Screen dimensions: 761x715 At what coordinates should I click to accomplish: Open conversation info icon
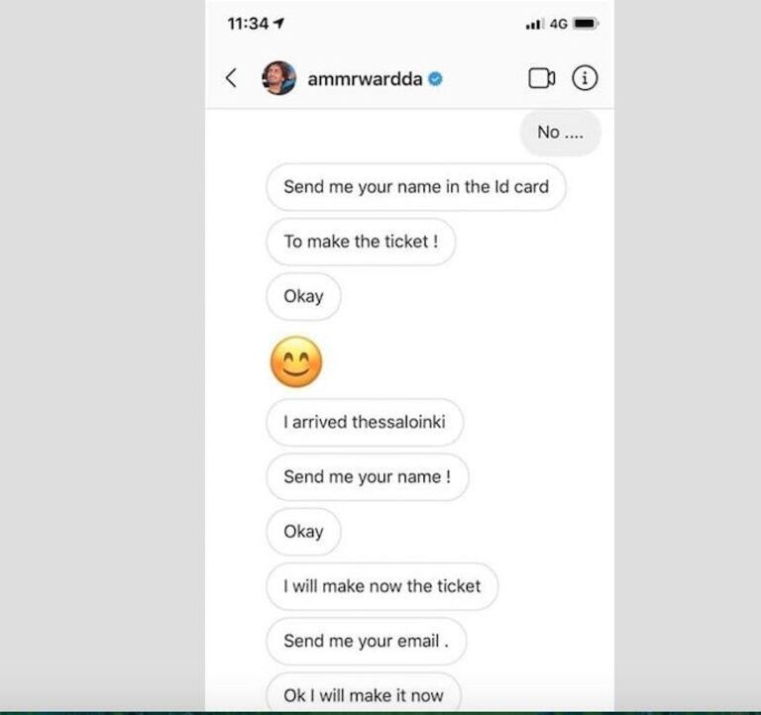click(x=585, y=78)
